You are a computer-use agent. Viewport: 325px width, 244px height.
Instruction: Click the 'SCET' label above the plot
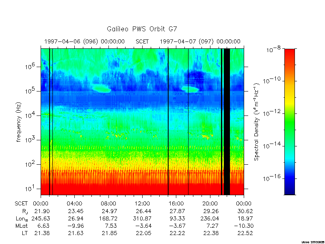142,42
